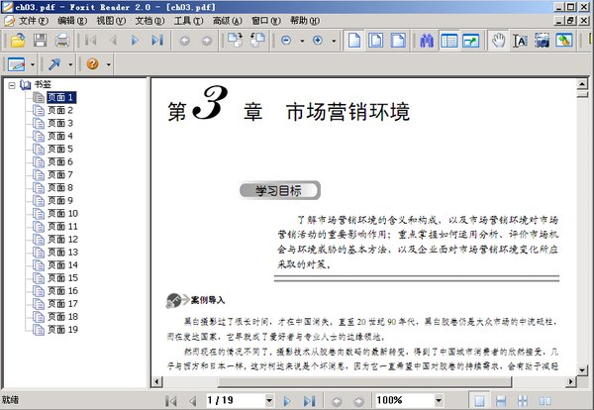The width and height of the screenshot is (594, 410).
Task: Open page number dropdown in status bar
Action: (x=269, y=400)
